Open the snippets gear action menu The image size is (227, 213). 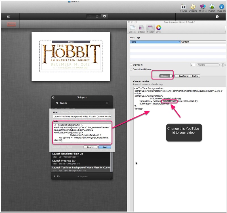(x=58, y=176)
